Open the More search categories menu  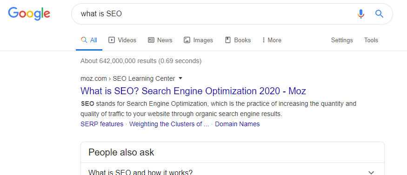pyautogui.click(x=272, y=40)
